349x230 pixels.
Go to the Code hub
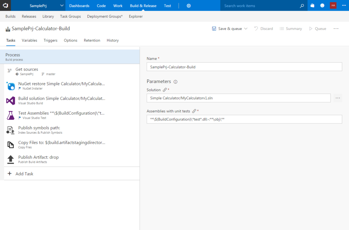pyautogui.click(x=101, y=6)
